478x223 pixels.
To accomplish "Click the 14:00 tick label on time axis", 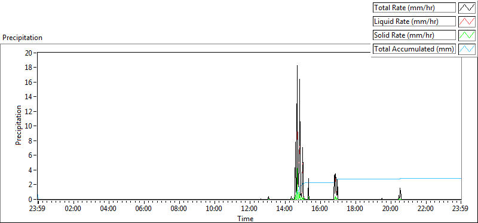I will pyautogui.click(x=285, y=209).
